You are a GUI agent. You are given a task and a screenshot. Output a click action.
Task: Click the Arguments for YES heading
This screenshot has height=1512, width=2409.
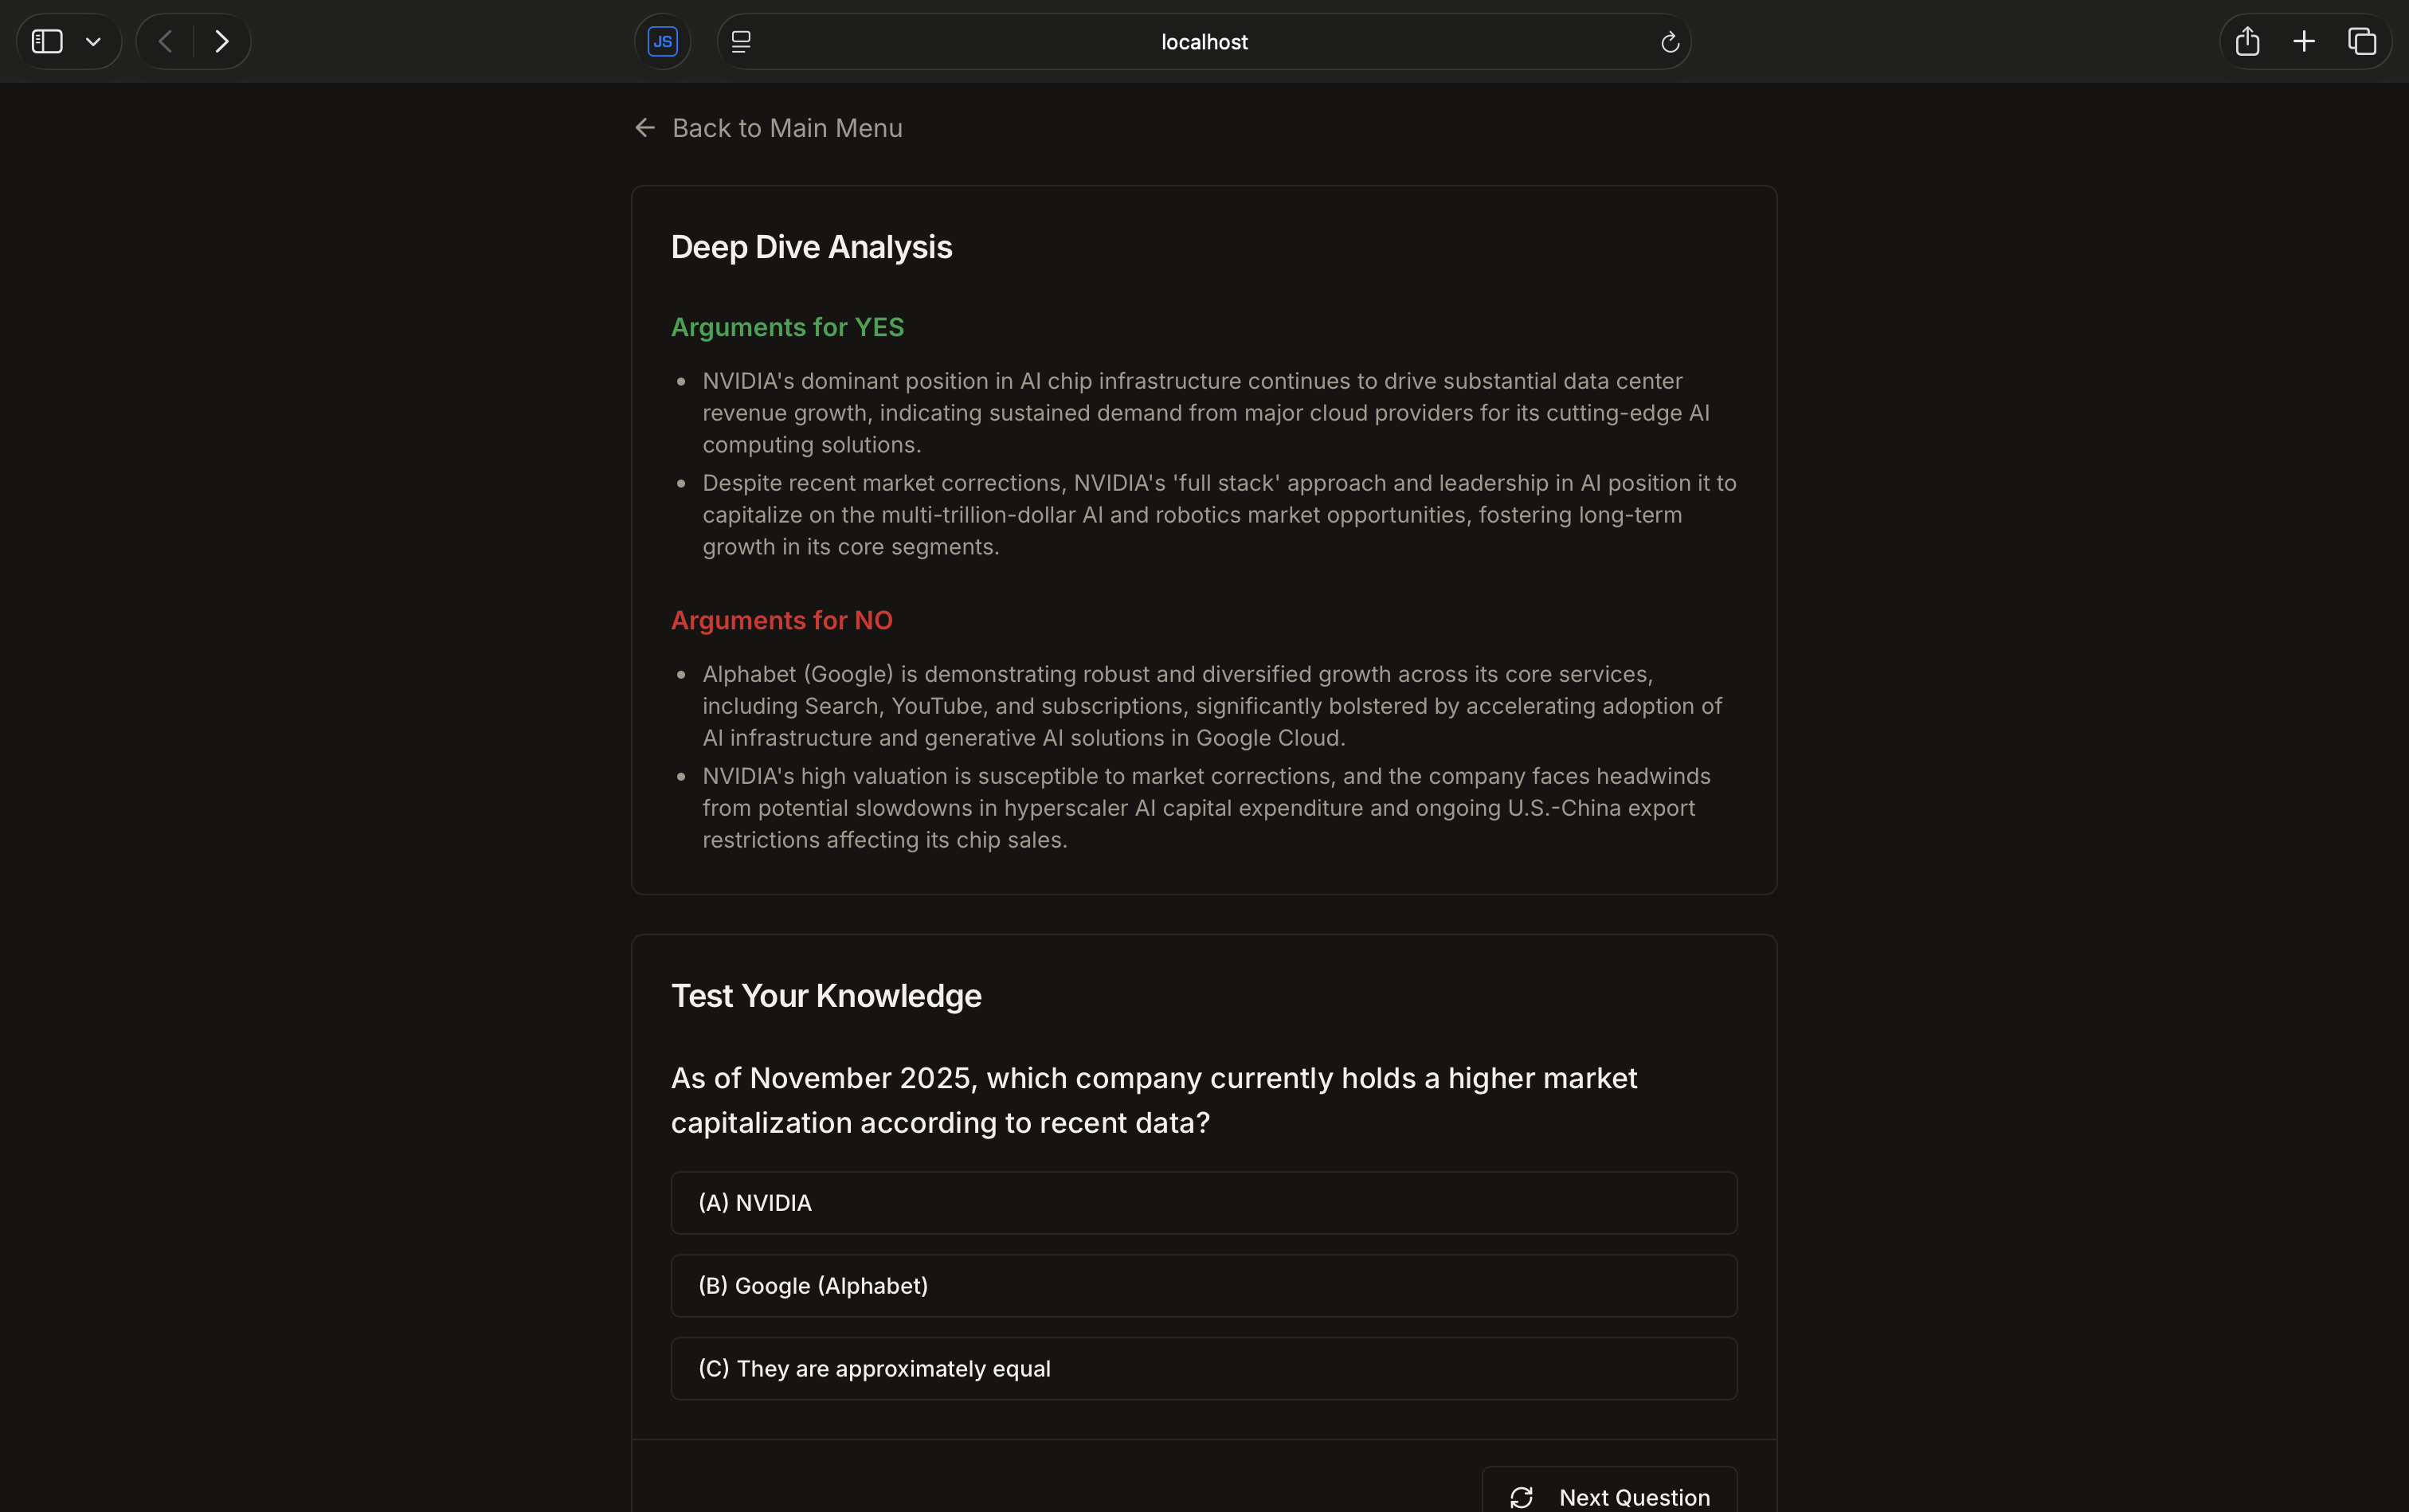(x=787, y=327)
